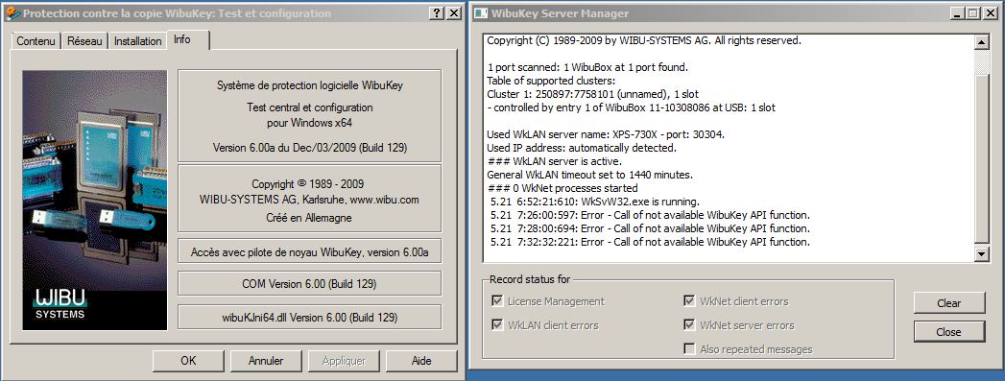Click the log scrollbar up arrow
The image size is (1005, 381).
pos(981,42)
